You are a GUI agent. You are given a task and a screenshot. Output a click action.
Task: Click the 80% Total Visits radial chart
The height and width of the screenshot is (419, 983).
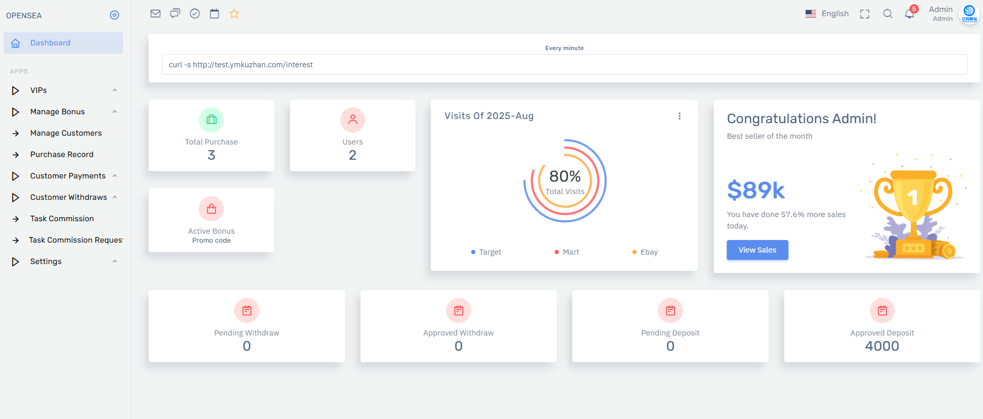pyautogui.click(x=565, y=181)
